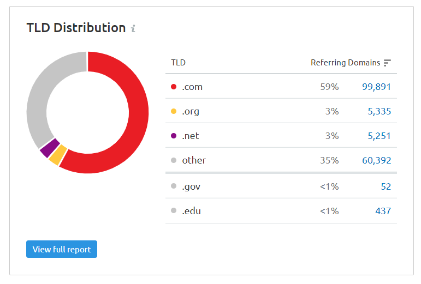Click the gray .gov legend dot
Image resolution: width=421 pixels, height=284 pixels.
(x=174, y=186)
